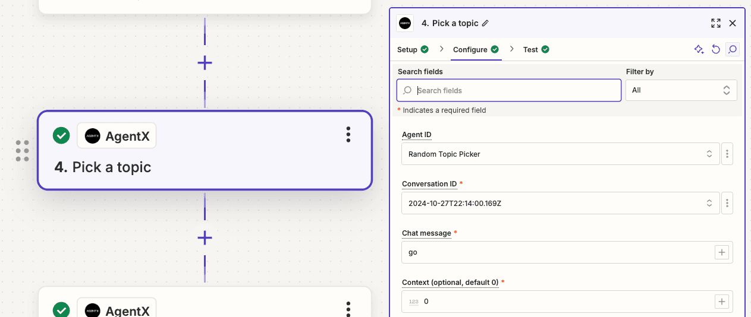Viewport: 751px width, 317px height.
Task: Click the Indicates a required field note
Action: pyautogui.click(x=442, y=110)
